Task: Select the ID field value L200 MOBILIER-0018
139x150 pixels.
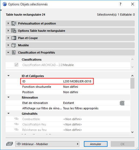Action: (x=77, y=81)
